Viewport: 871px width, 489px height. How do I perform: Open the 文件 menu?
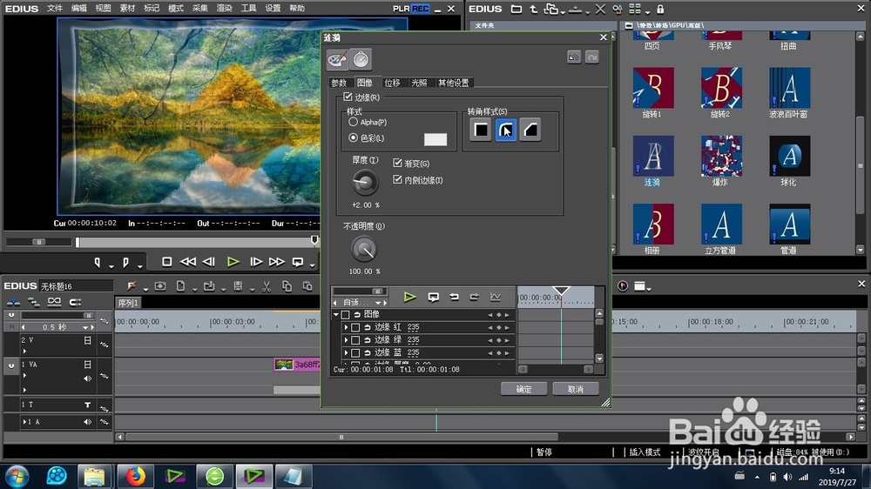click(x=54, y=9)
